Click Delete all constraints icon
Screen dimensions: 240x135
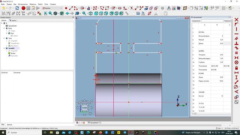(x=39, y=13)
